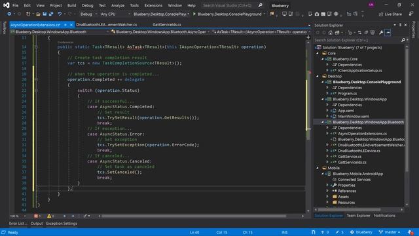Click Sync with Active Document icon
The width and height of the screenshot is (419, 236).
(359, 33)
